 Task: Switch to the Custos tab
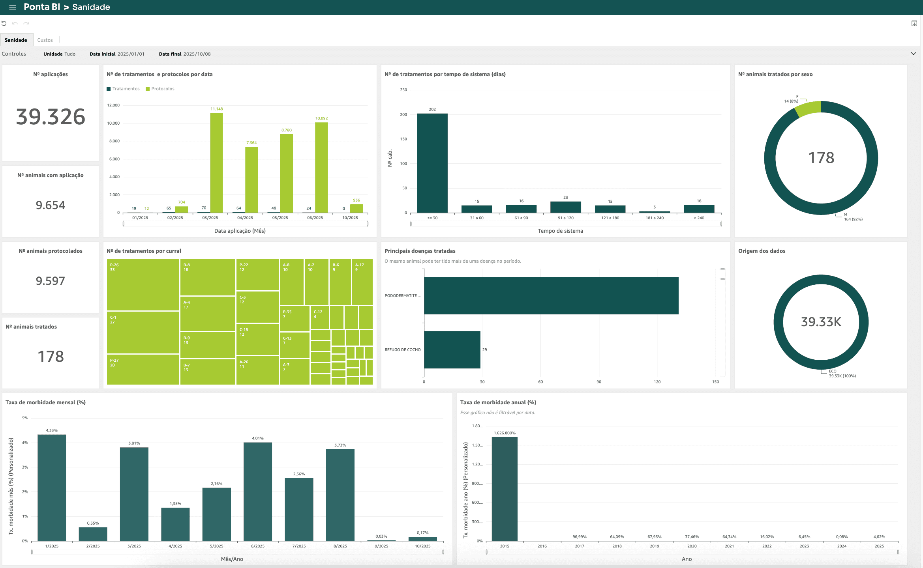pyautogui.click(x=45, y=40)
